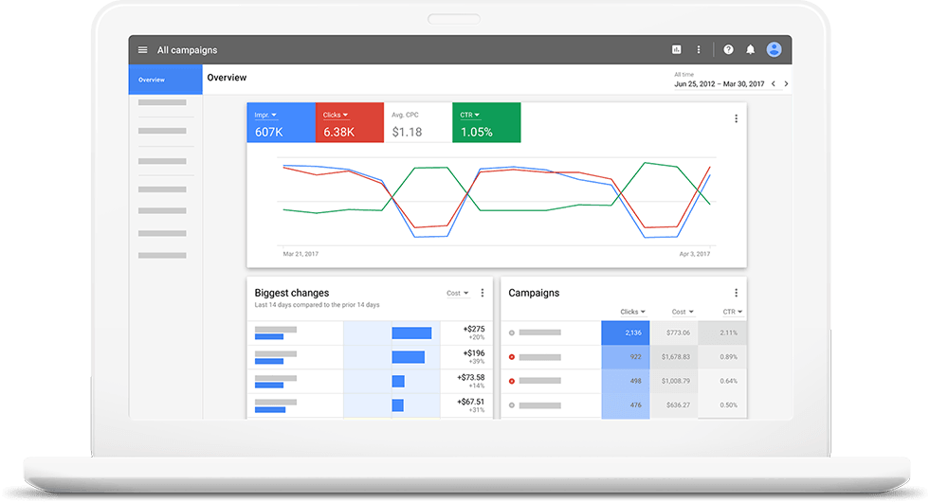The image size is (930, 503).
Task: Open the Biggest changes card three-dot menu
Action: (483, 294)
